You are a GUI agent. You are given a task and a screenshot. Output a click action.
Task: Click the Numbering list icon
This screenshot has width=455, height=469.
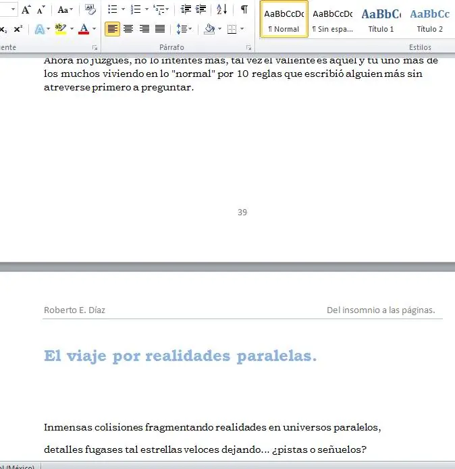[136, 9]
